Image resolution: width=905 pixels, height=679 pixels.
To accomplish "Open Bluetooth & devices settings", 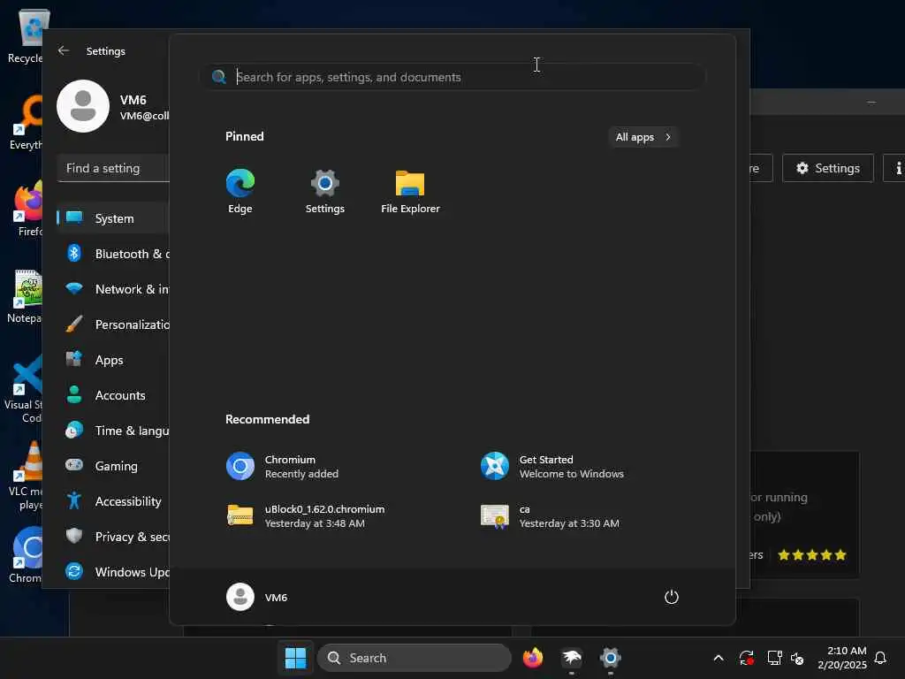I will [114, 254].
